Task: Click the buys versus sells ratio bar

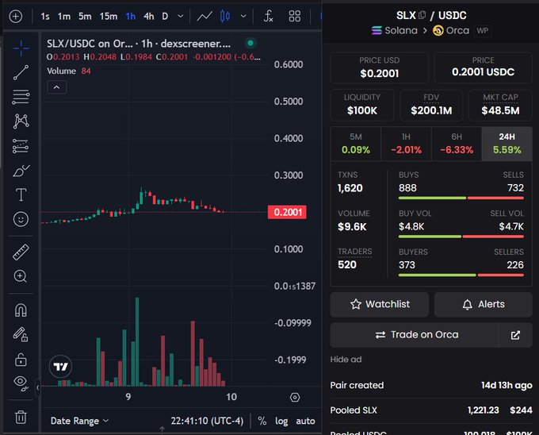Action: (461, 198)
